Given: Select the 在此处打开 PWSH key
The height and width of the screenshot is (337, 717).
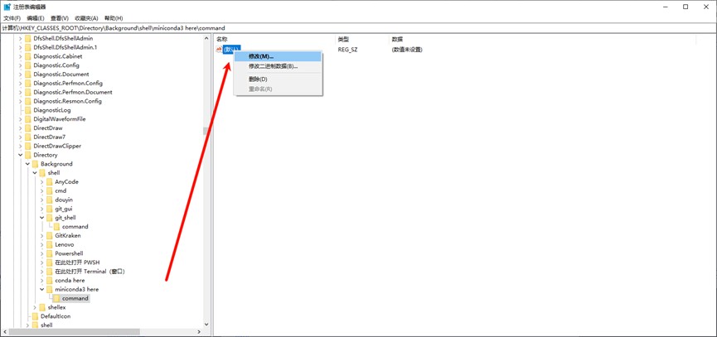Looking at the screenshot, I should 77,262.
